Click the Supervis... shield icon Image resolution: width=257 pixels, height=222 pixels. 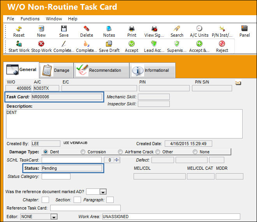(177, 44)
